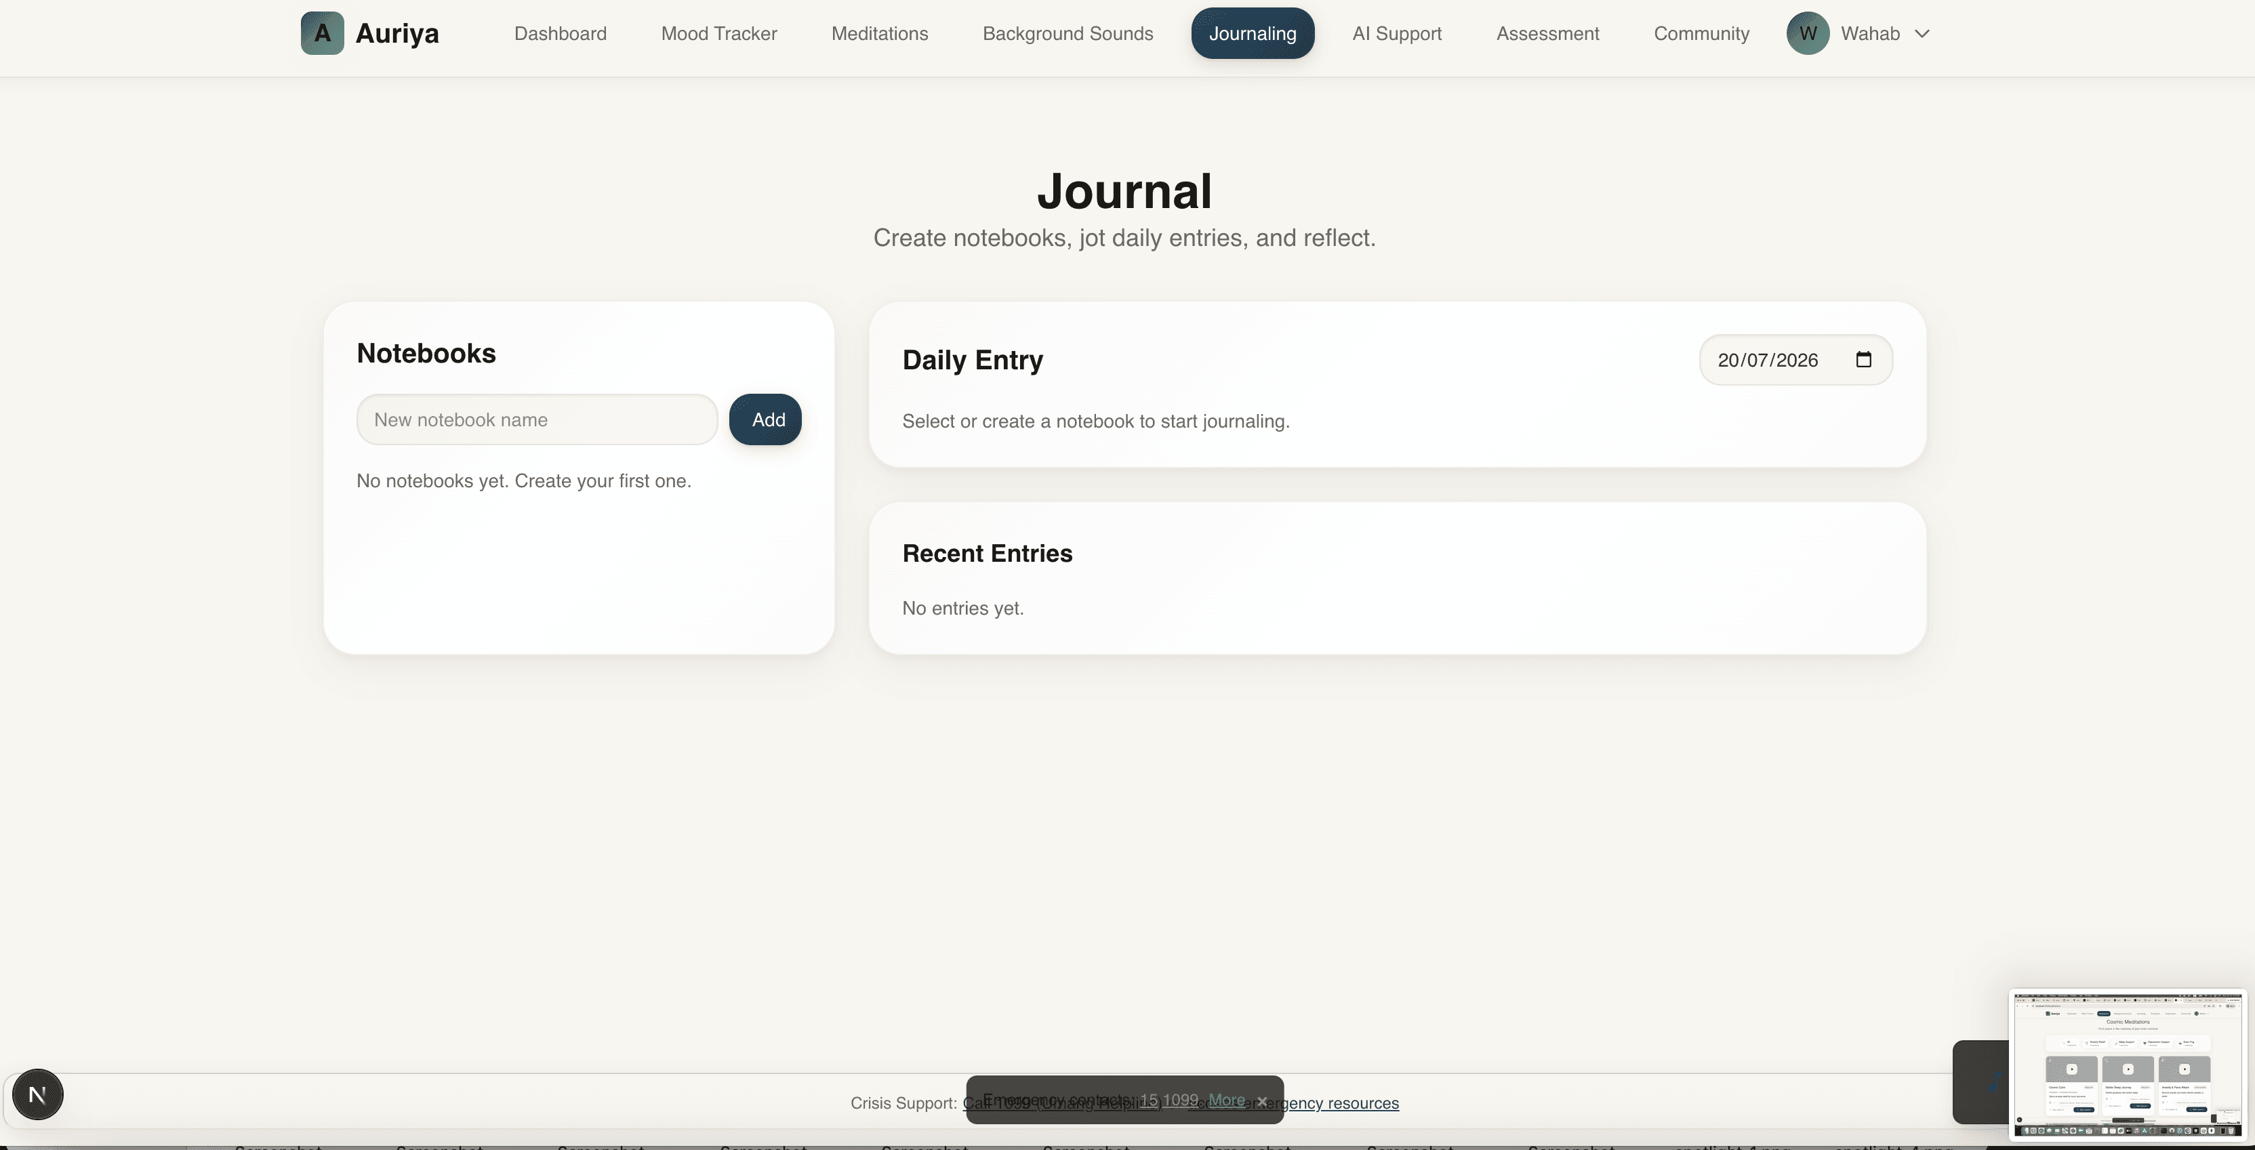Click the Notebooks heading
Viewport: 2255px width, 1150px height.
pos(426,352)
